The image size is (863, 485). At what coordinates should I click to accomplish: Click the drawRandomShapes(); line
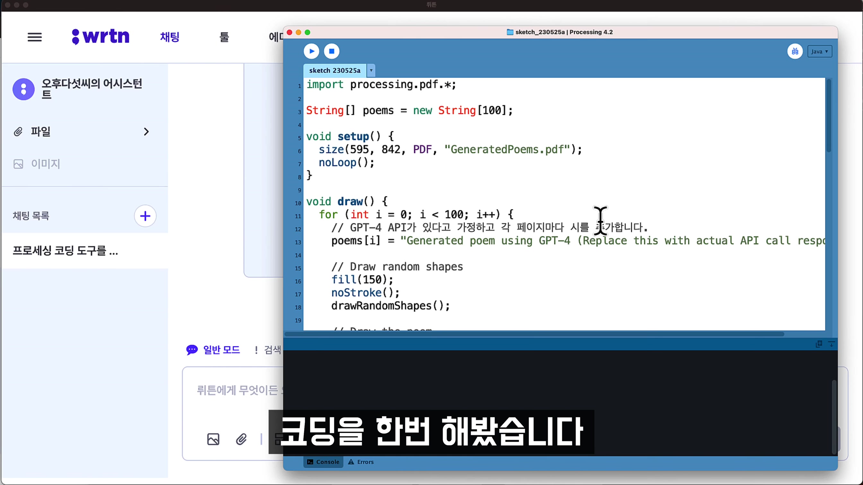[390, 306]
